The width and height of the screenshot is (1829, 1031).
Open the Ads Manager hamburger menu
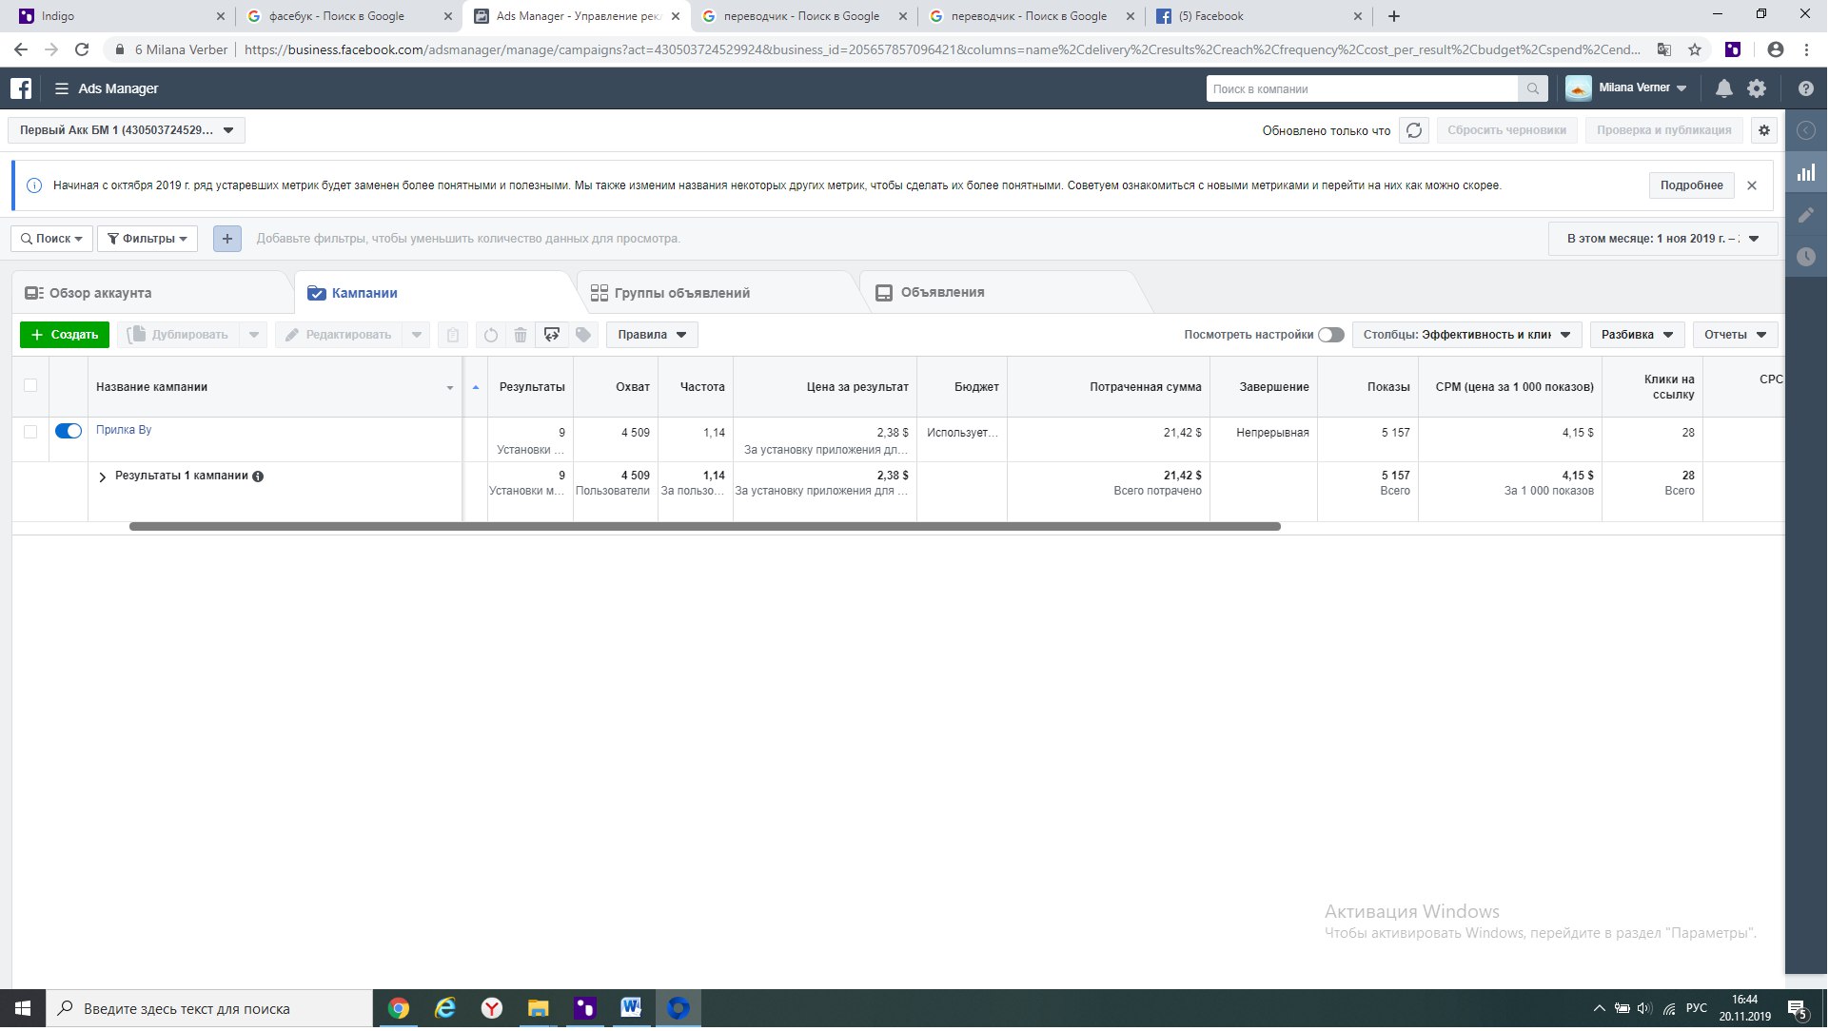[x=62, y=88]
